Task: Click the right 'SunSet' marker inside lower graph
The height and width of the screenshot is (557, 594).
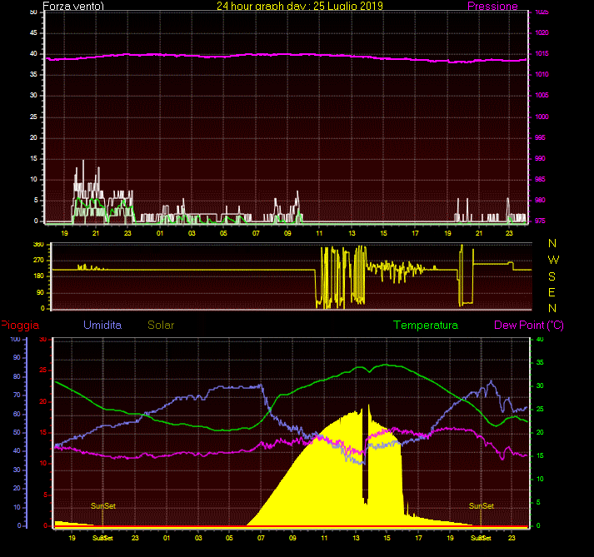Action: tap(481, 506)
